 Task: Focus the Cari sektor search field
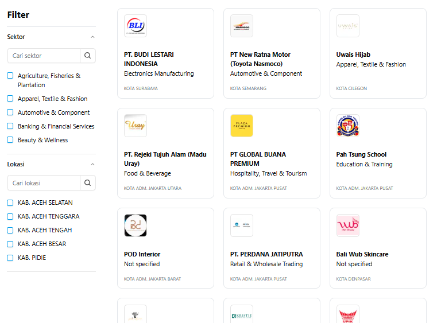[44, 56]
